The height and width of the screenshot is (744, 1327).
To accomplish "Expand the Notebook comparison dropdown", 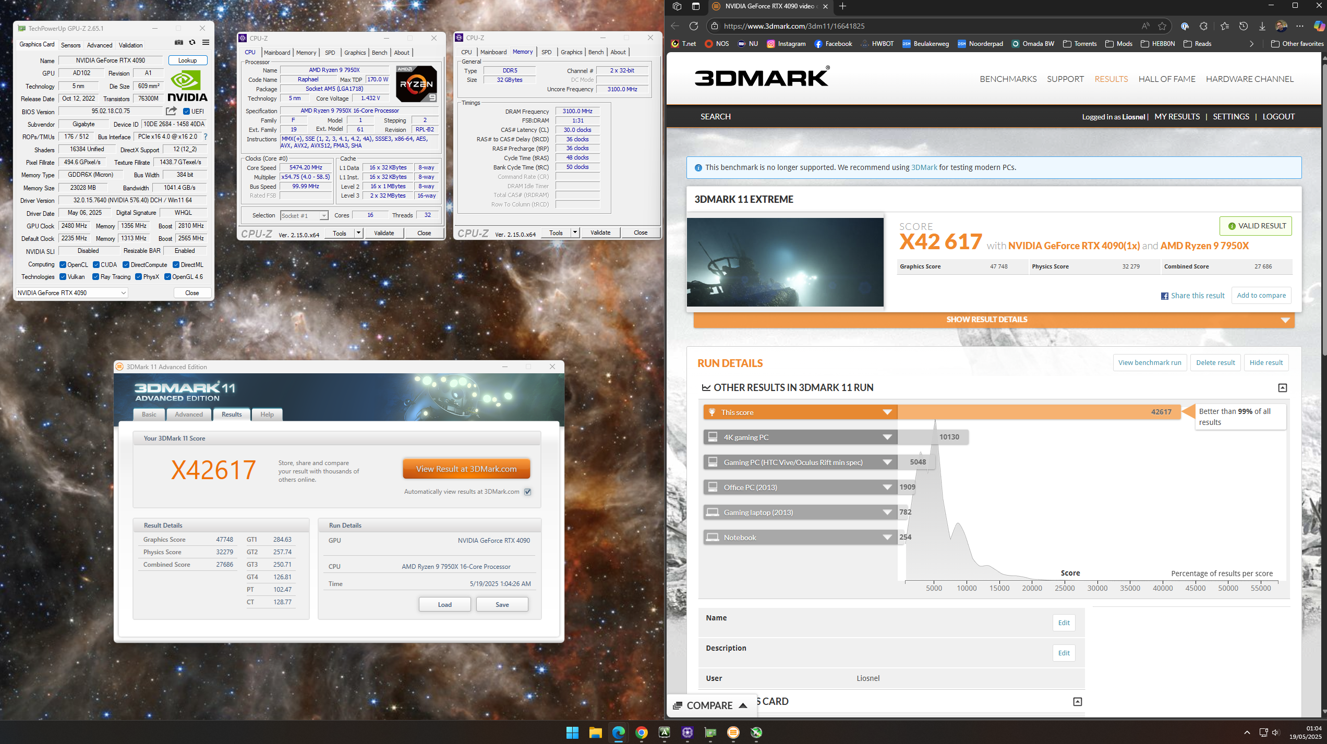I will [887, 538].
